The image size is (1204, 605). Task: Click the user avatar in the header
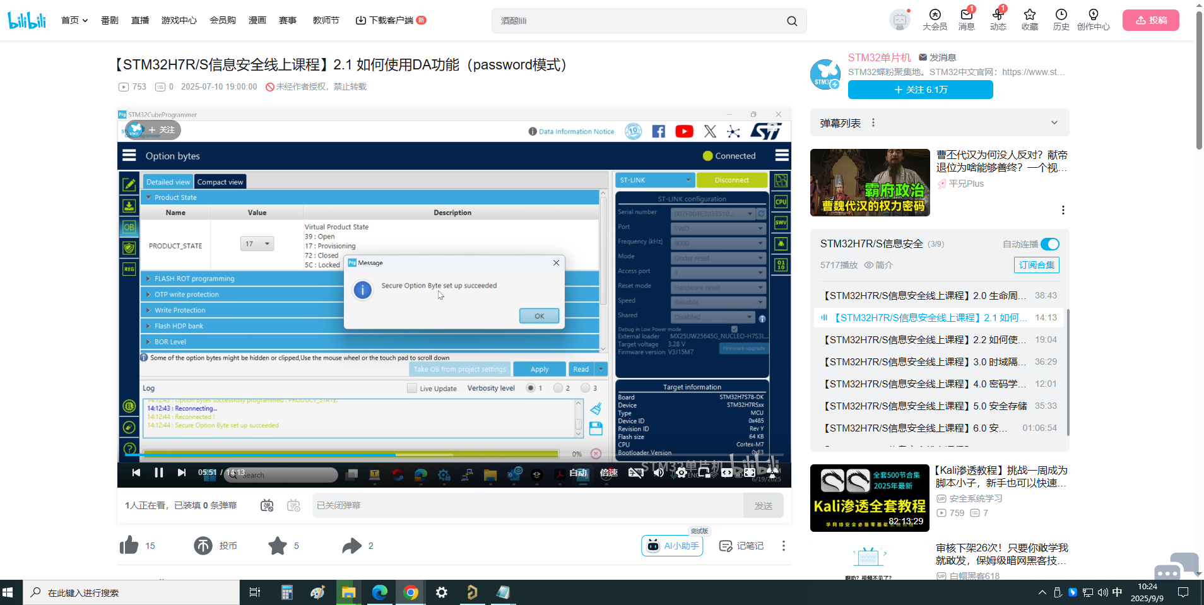pos(899,20)
